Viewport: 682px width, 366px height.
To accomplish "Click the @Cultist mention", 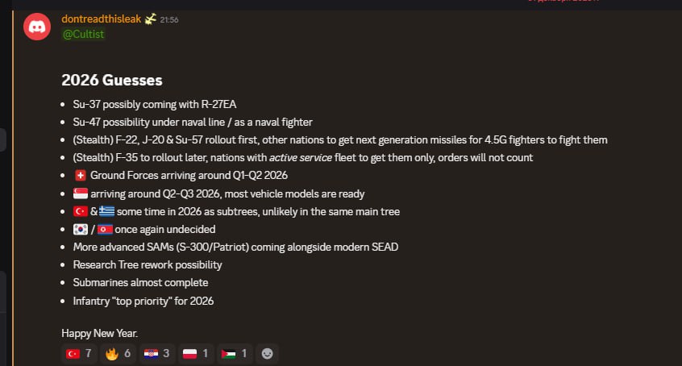I will click(x=83, y=34).
